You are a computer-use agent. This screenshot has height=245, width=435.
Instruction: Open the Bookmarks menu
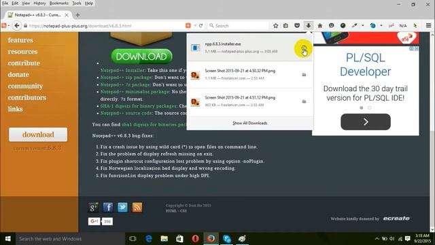point(59,3)
